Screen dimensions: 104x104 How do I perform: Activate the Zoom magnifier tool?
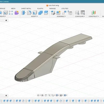[x=49, y=95]
